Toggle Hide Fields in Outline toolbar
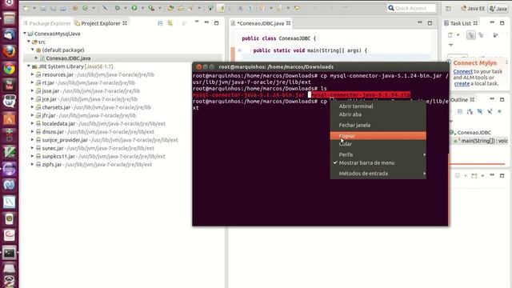 coord(480,112)
